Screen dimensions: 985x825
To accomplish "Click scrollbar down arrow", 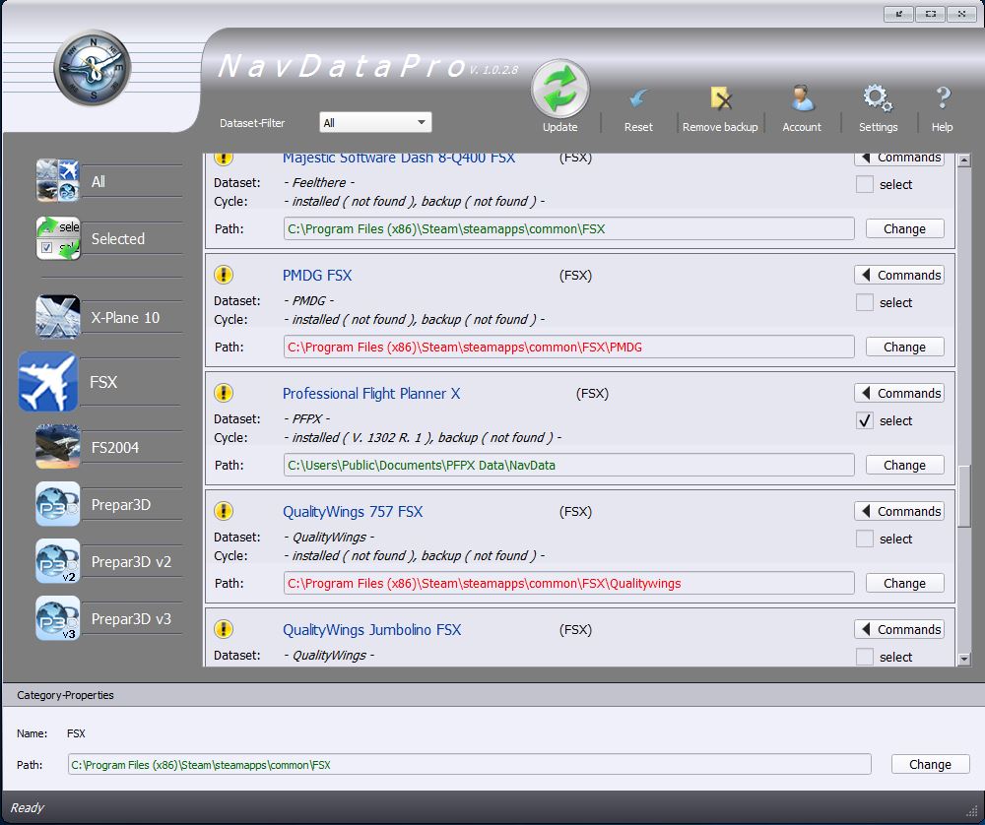I will 964,659.
